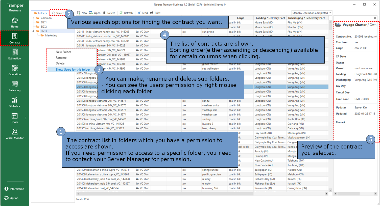380x206 pixels.
Task: Click Voyage Charter heading in preview
Action: pyautogui.click(x=354, y=25)
